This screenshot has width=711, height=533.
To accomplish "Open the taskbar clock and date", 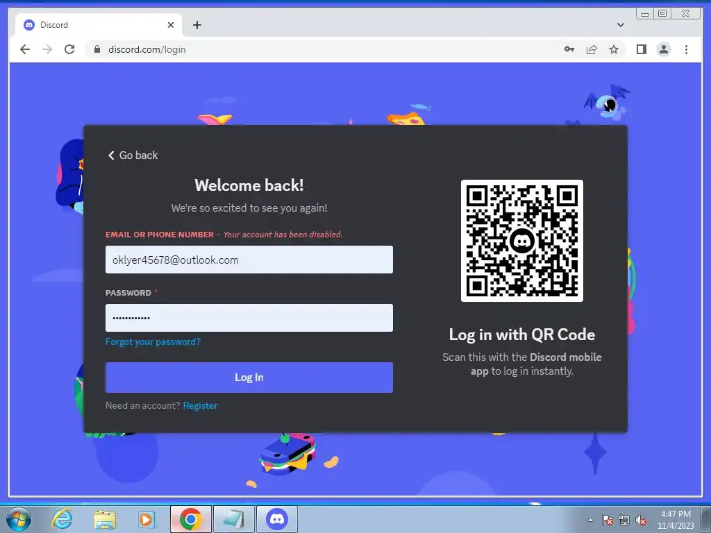I will coord(676,520).
